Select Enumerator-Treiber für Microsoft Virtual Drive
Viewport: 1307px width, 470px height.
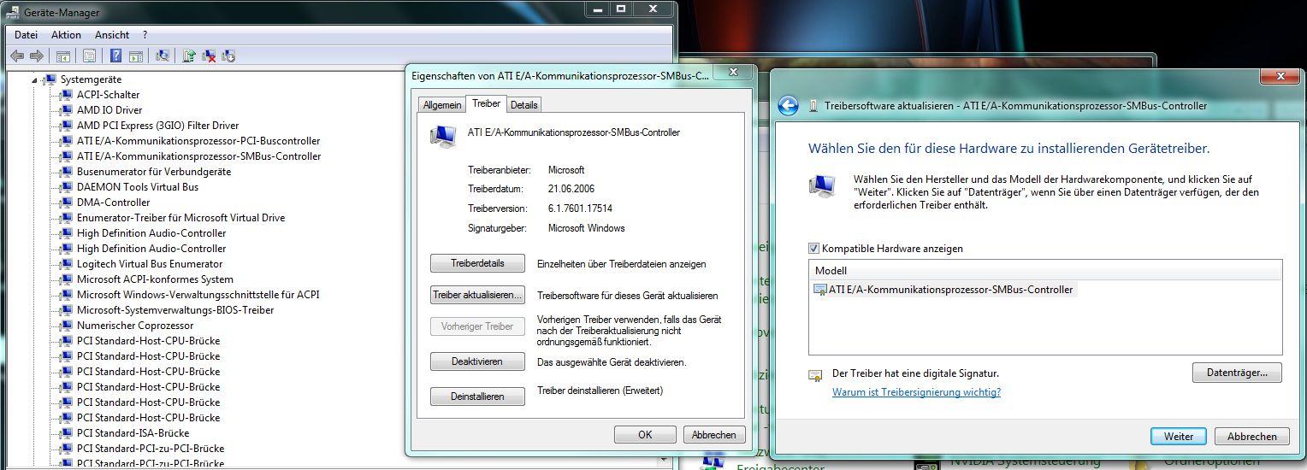click(x=180, y=218)
